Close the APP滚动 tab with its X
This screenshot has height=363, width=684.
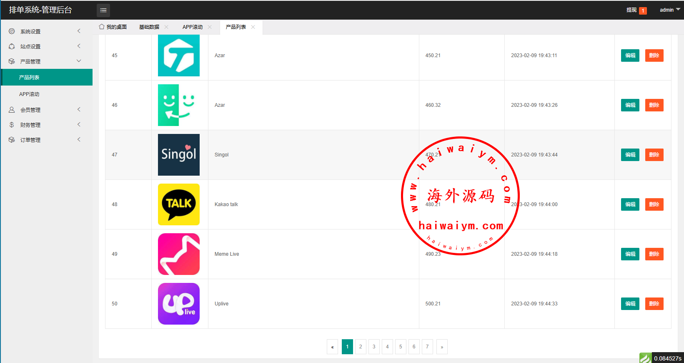(x=210, y=27)
